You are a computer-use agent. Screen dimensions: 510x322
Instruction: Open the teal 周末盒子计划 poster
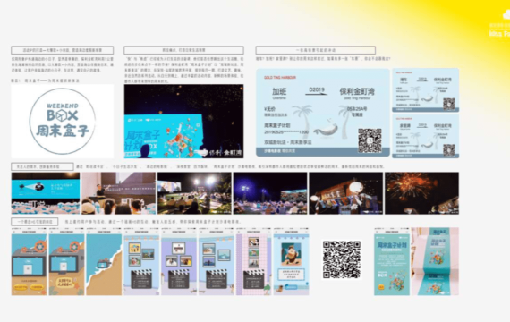(x=392, y=261)
